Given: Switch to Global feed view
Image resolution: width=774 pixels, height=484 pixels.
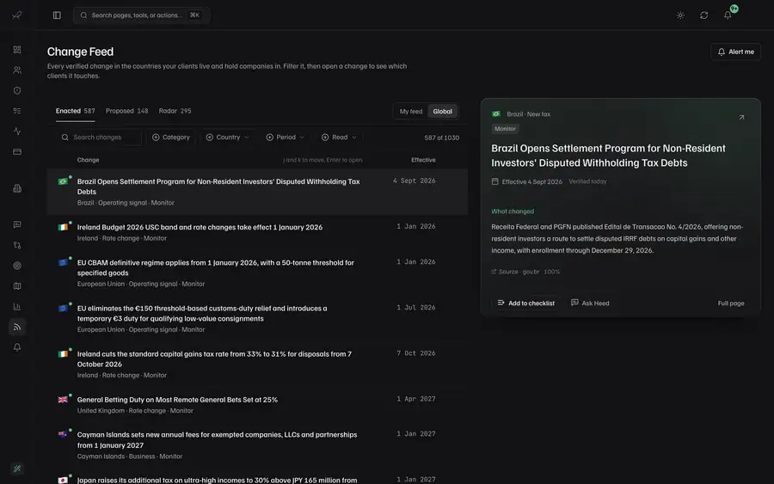Looking at the screenshot, I should click(x=442, y=112).
